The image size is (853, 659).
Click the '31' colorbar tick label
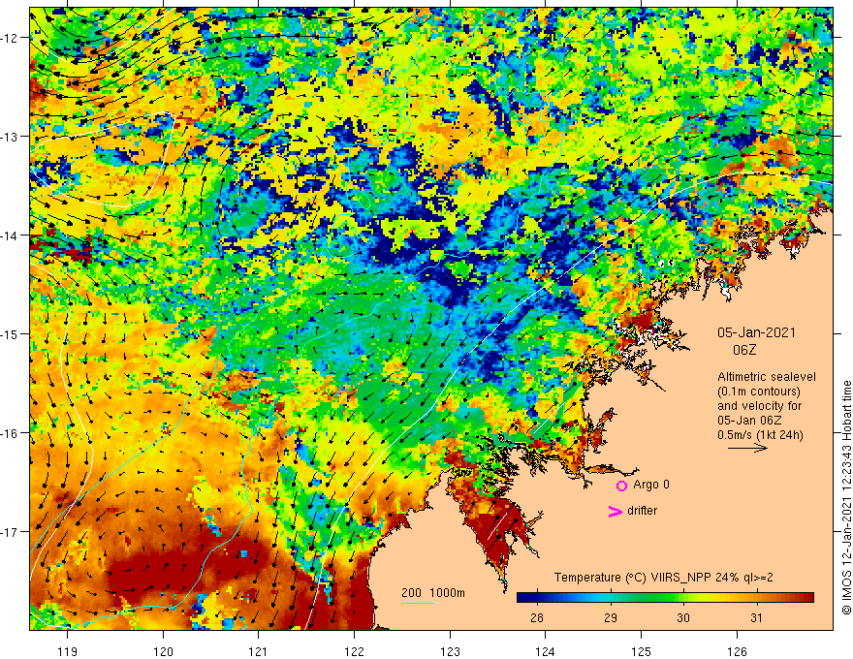click(x=756, y=617)
